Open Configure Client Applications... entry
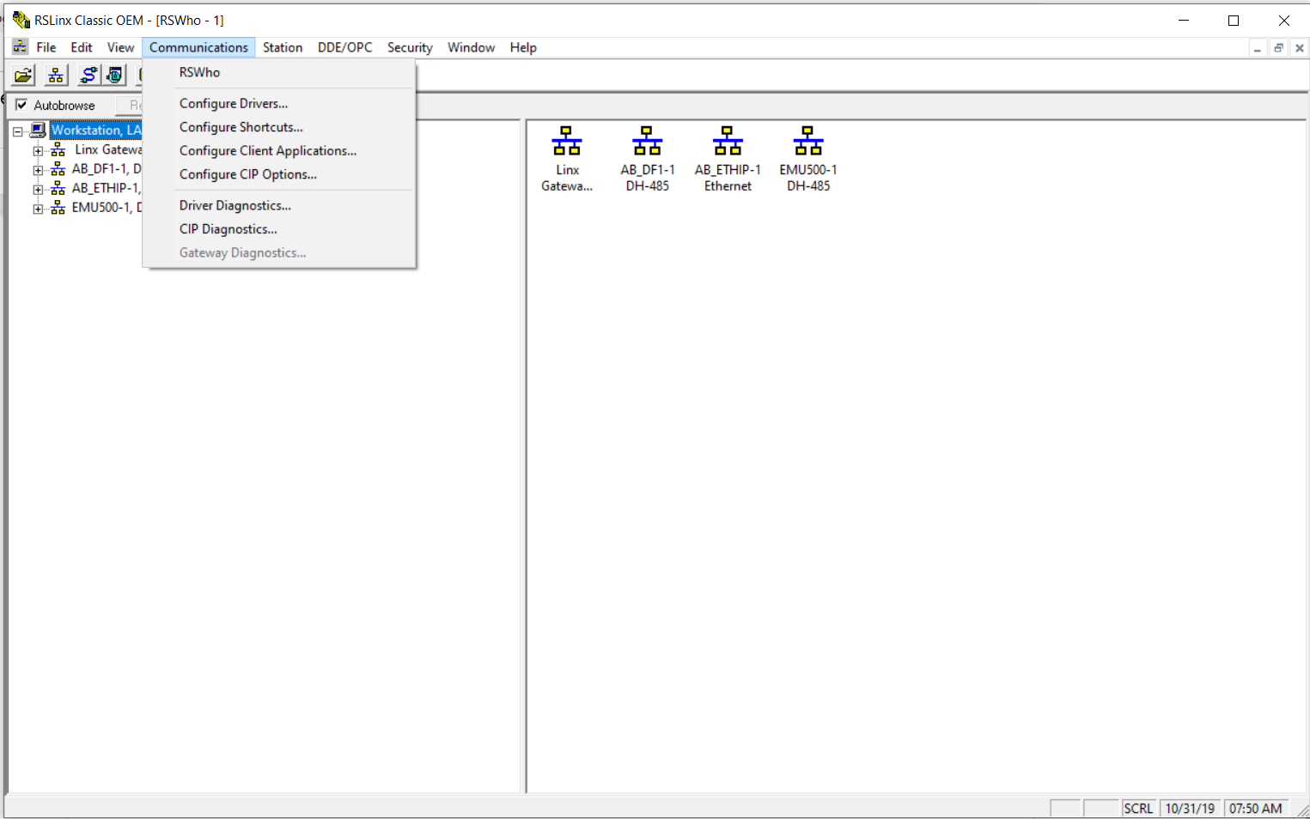 pyautogui.click(x=279, y=151)
